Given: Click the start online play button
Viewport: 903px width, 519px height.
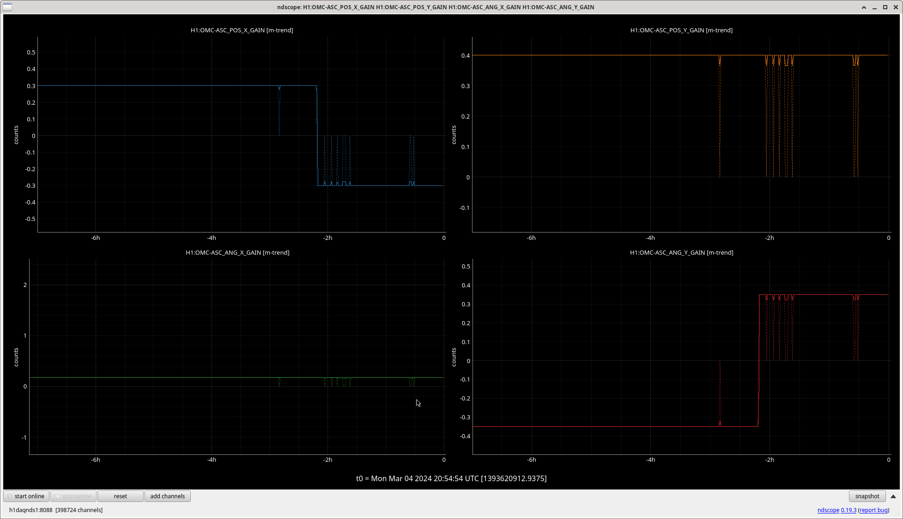Looking at the screenshot, I should [x=26, y=496].
